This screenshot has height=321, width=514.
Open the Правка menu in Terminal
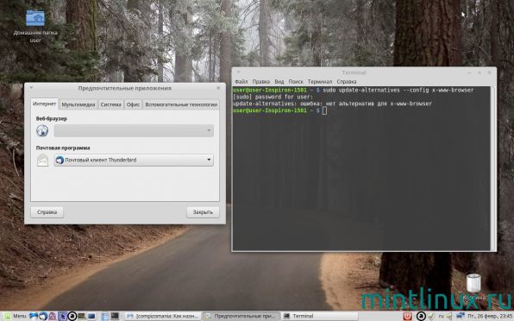[x=261, y=82]
